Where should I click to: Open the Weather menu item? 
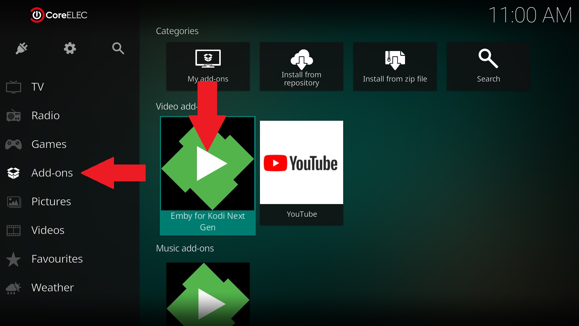pos(52,287)
